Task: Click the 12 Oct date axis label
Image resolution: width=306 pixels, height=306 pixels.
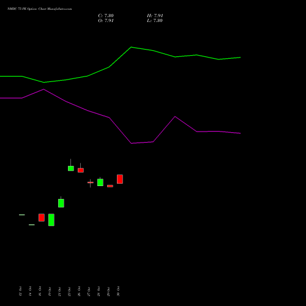Action: pos(20,291)
